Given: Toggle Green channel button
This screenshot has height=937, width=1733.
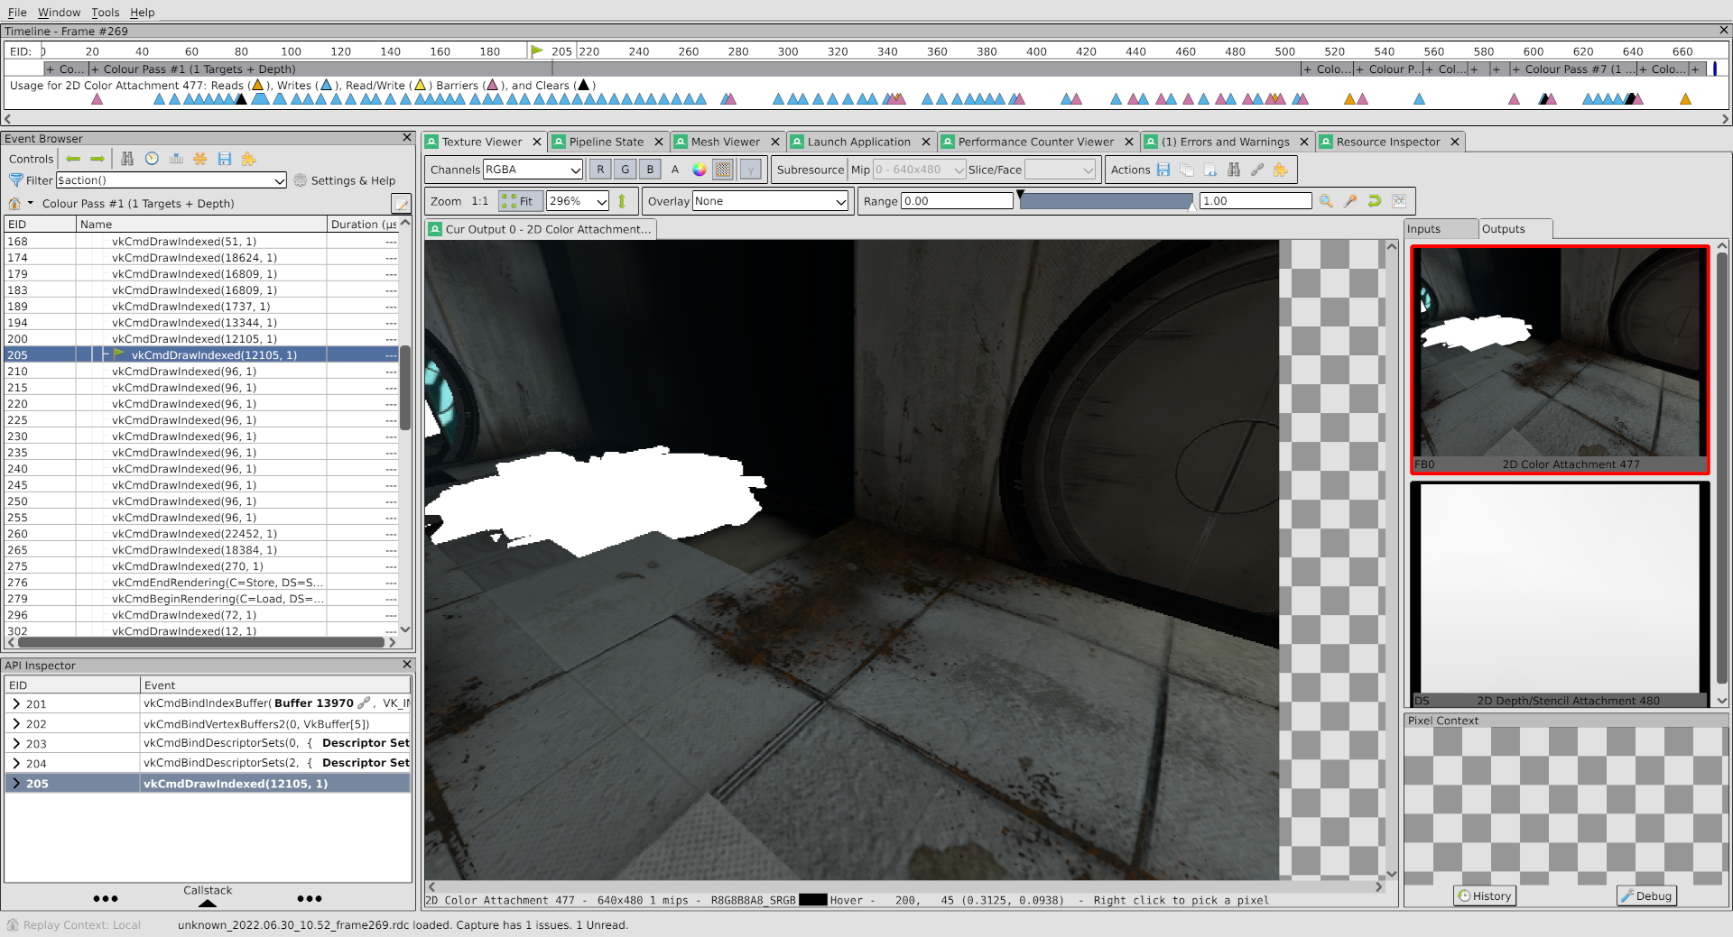Looking at the screenshot, I should pos(625,170).
